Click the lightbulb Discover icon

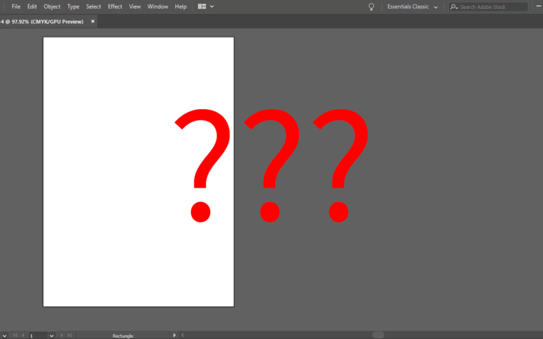point(371,6)
